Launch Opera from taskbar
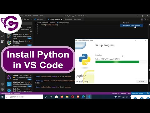The height and width of the screenshot is (113, 150). point(72,97)
